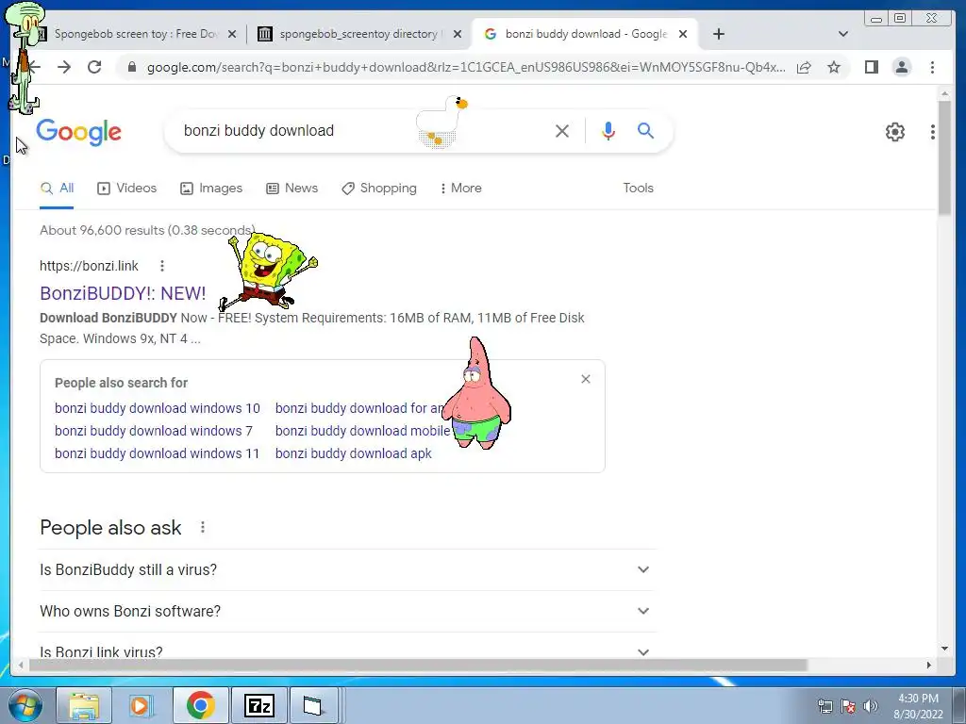Dismiss the People also search for box

585,379
